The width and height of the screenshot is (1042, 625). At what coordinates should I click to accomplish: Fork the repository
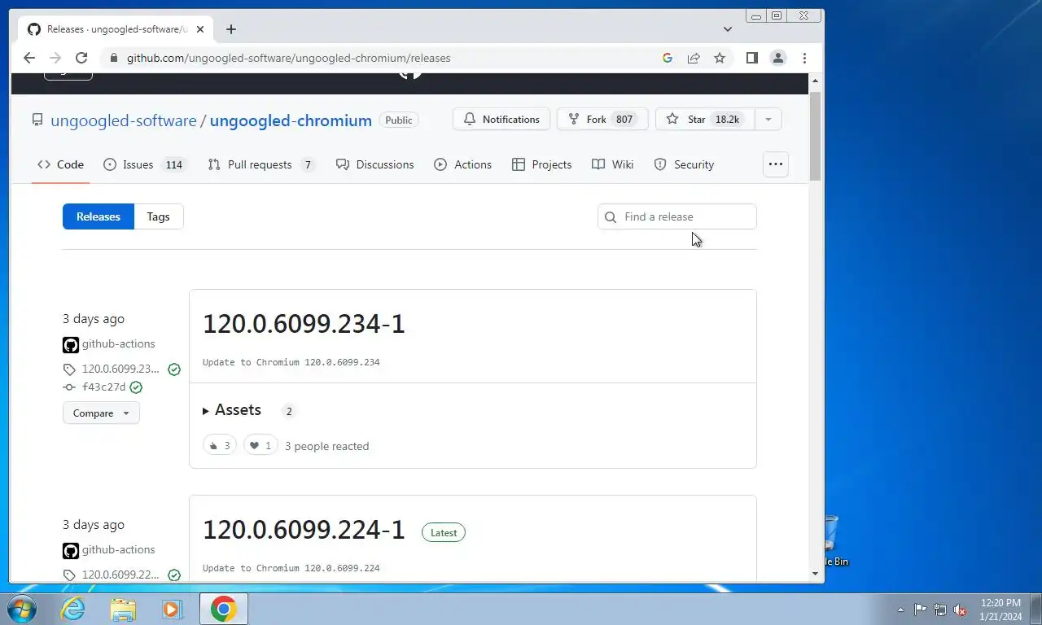tap(602, 119)
